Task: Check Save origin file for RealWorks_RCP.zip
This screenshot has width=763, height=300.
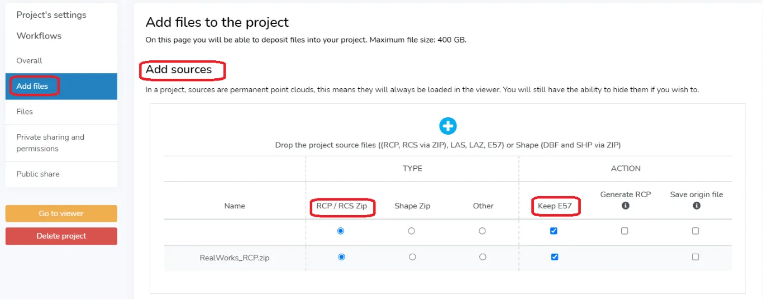Action: (x=695, y=257)
